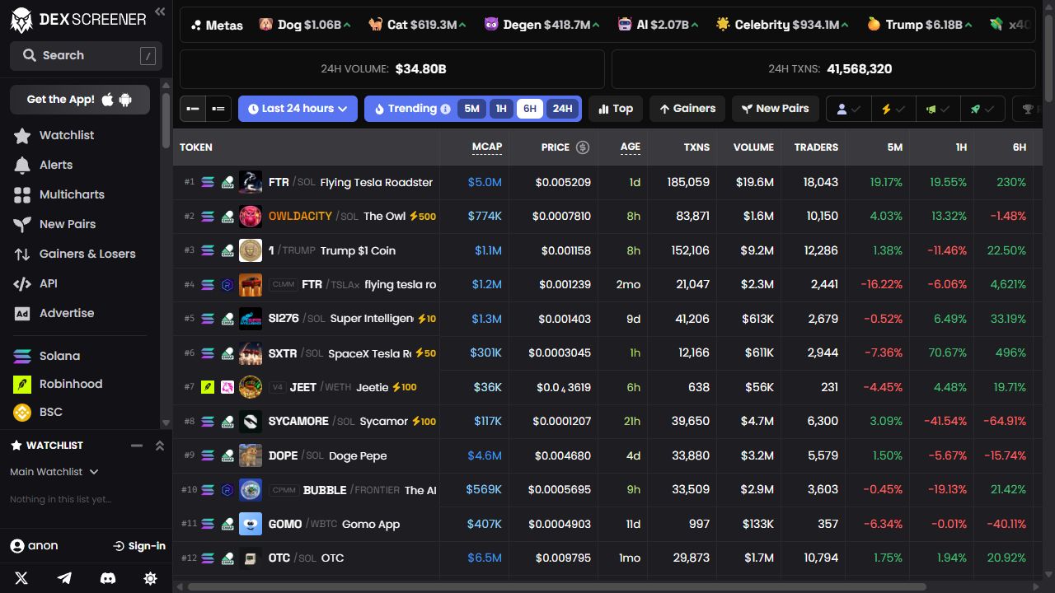The height and width of the screenshot is (593, 1055).
Task: Expand the Main Watchlist dropdown
Action: 54,472
